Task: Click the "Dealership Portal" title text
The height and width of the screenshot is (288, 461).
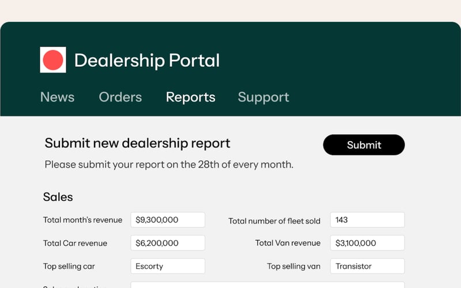Action: (x=147, y=60)
